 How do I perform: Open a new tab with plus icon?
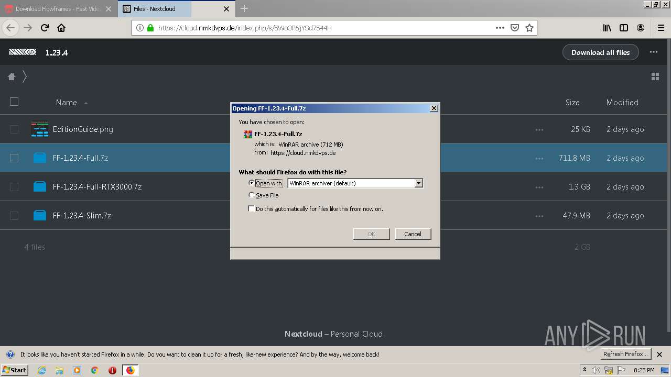(x=244, y=8)
